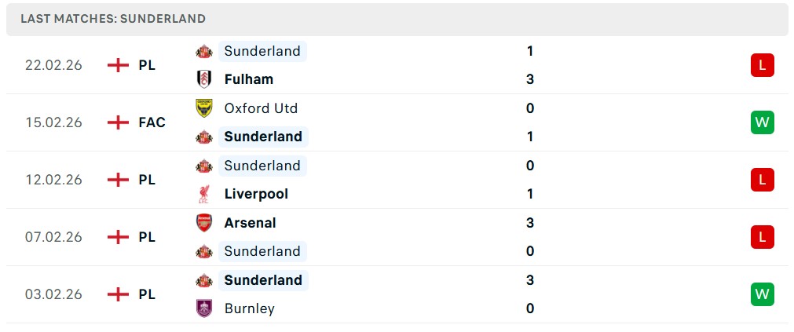
Task: Click red L badge for Liverpool match
Action: pos(762,180)
